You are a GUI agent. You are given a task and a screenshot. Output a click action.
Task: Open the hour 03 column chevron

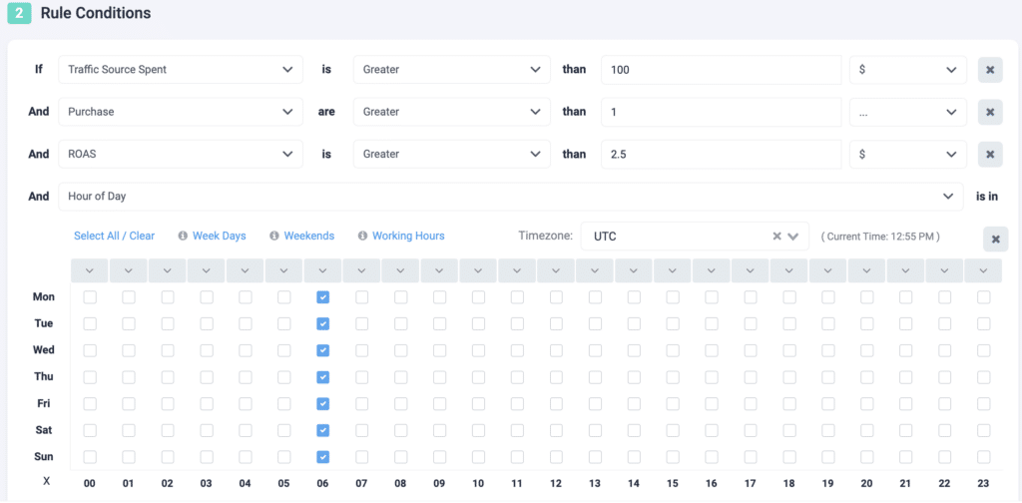click(206, 270)
